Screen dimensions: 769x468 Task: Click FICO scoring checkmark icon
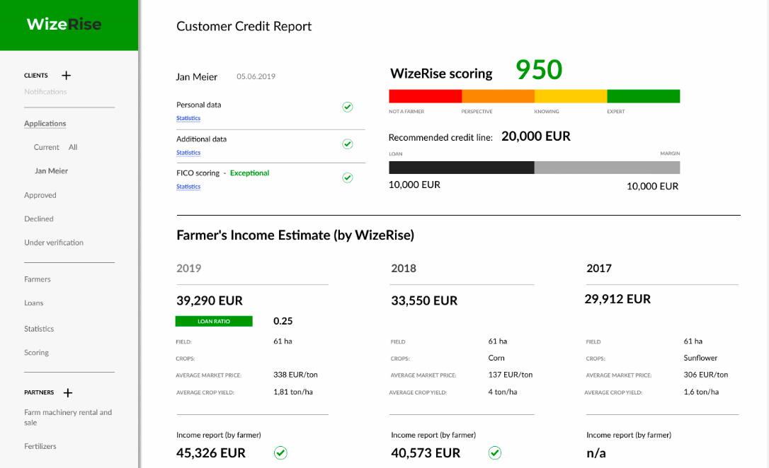347,177
